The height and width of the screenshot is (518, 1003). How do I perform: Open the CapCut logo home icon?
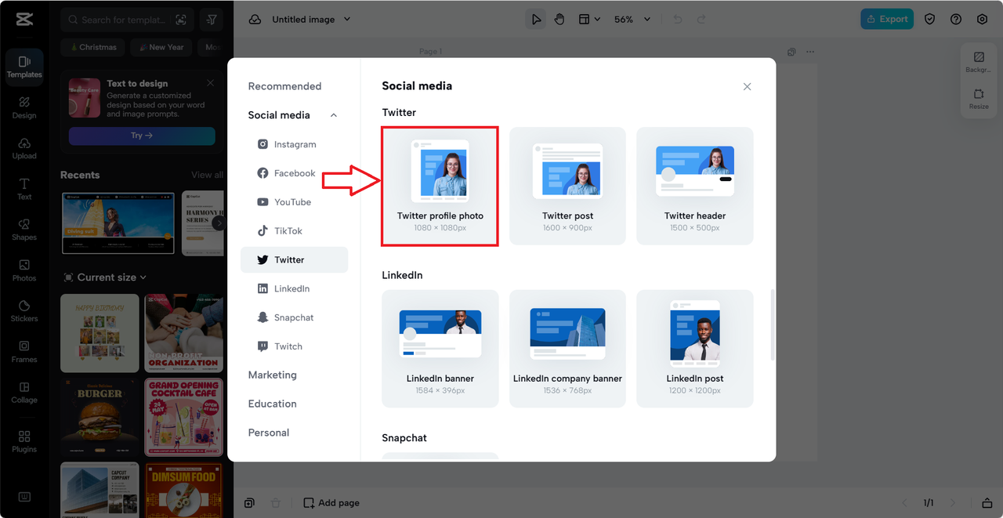pos(24,20)
